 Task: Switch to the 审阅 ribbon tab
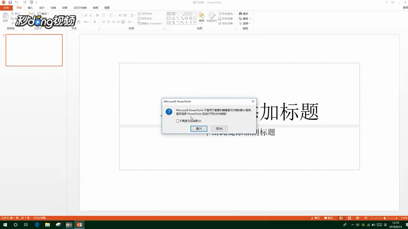click(x=95, y=8)
